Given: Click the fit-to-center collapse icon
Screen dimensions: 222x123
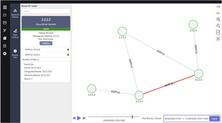Looking at the screenshot, I should point(218,39).
